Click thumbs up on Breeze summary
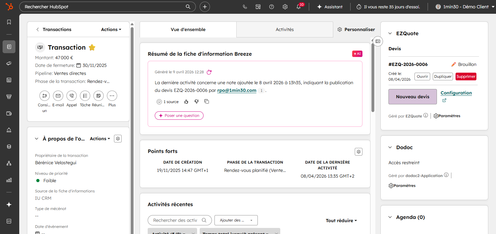Viewport: 496px width, 234px height. (186, 102)
